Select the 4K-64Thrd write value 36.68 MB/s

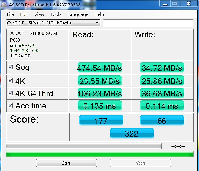[x=162, y=93]
